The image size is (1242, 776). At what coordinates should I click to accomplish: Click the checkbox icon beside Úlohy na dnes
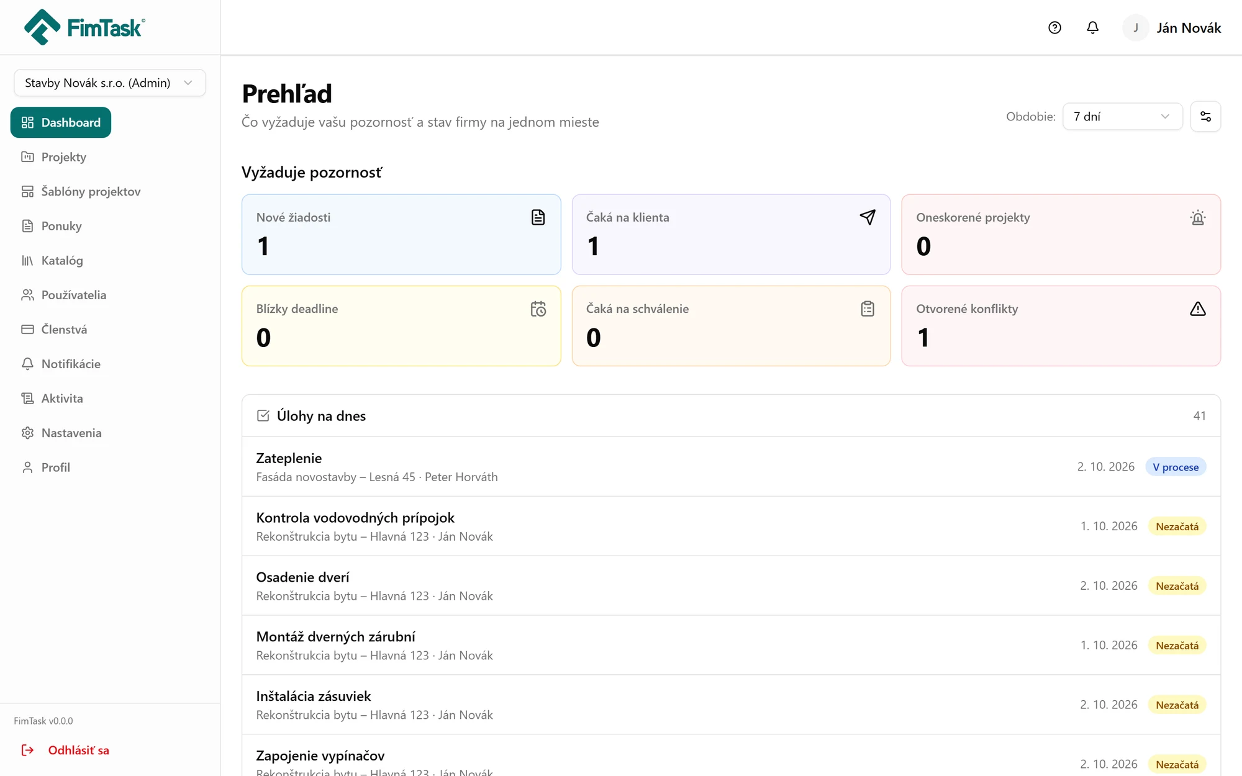pyautogui.click(x=263, y=416)
